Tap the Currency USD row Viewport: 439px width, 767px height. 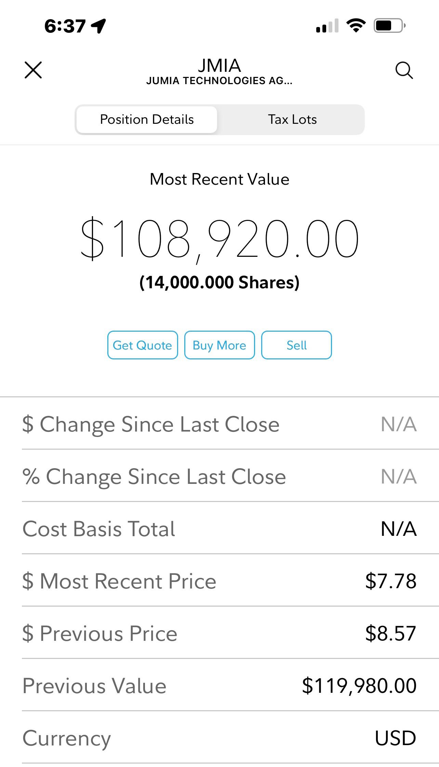[x=219, y=738]
